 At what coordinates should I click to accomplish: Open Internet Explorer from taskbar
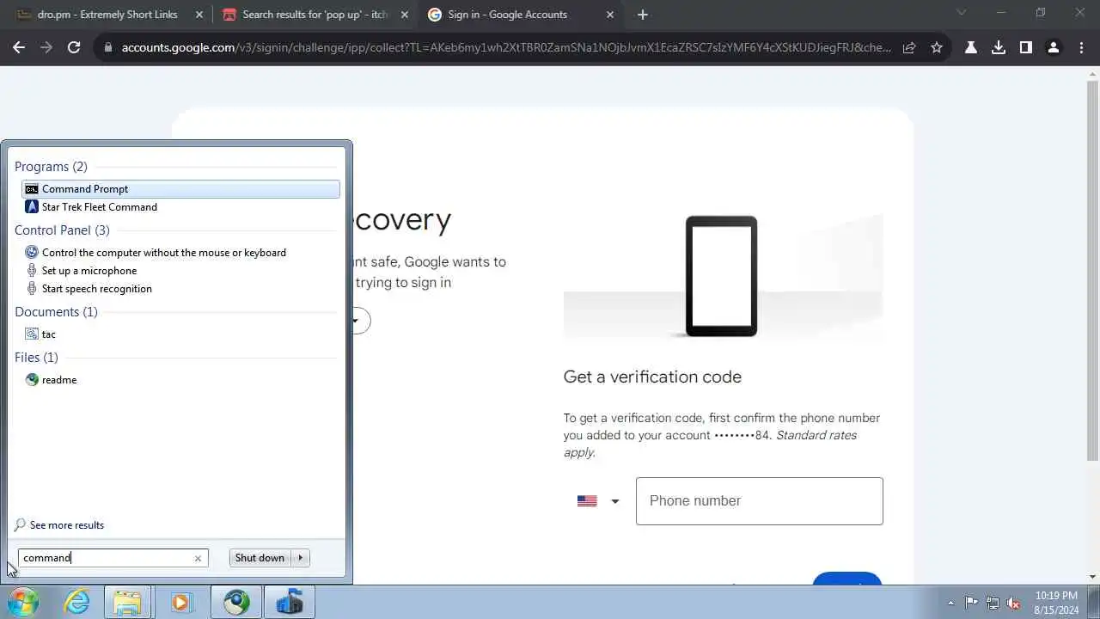point(77,602)
